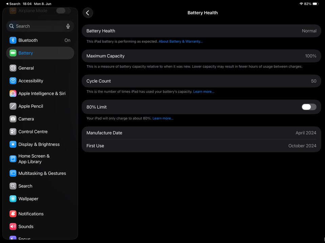Tap the Apple Intelligence & Siri icon

click(x=13, y=93)
